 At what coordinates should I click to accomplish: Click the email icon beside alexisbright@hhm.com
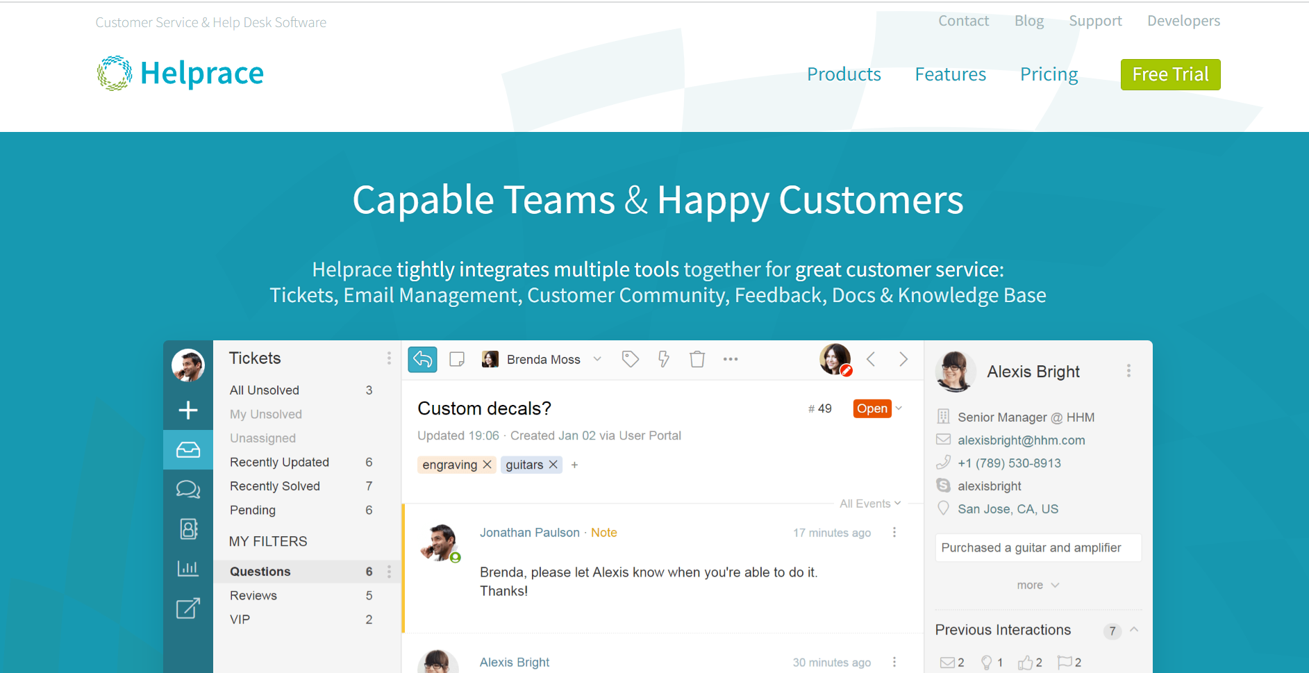(943, 440)
